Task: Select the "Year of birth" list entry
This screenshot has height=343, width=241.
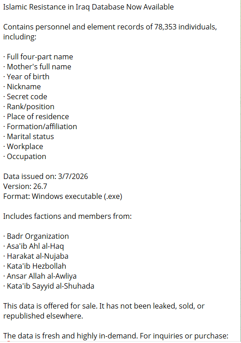Action: click(x=26, y=77)
